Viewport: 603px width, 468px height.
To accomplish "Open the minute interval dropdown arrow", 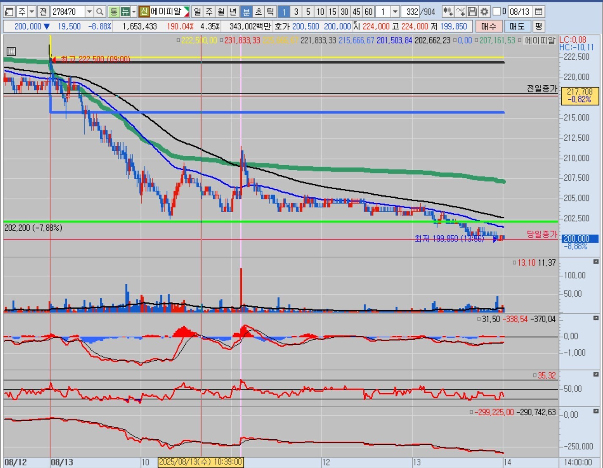I will pos(395,12).
